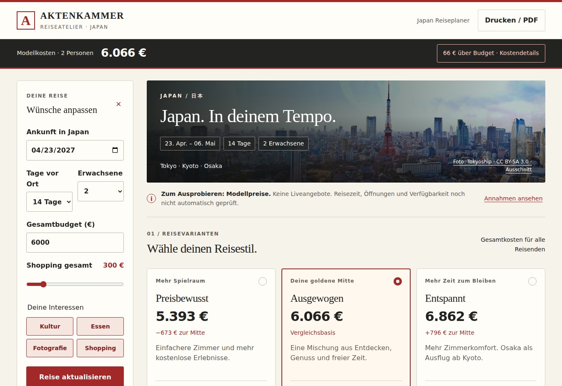Click the +796 € zur Mitte text
The width and height of the screenshot is (562, 386).
click(450, 333)
